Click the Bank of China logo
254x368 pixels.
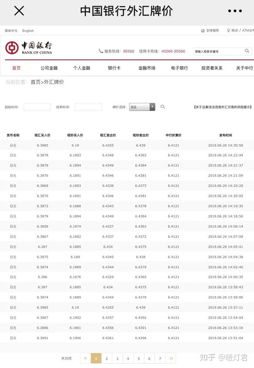(x=28, y=48)
